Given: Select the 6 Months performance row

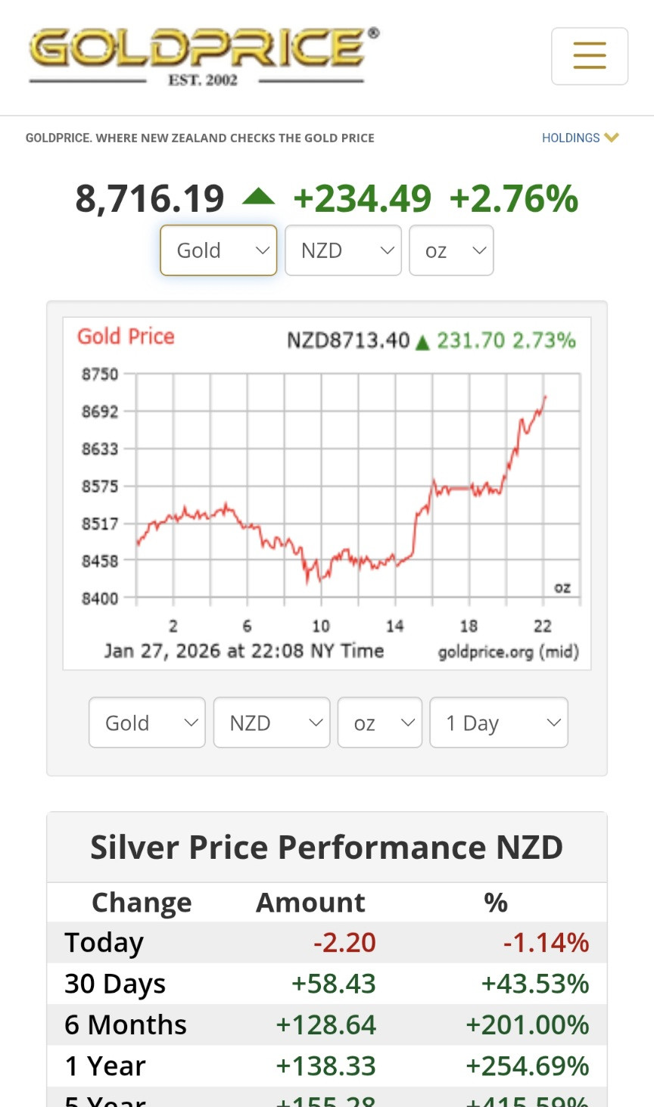Looking at the screenshot, I should [327, 1025].
